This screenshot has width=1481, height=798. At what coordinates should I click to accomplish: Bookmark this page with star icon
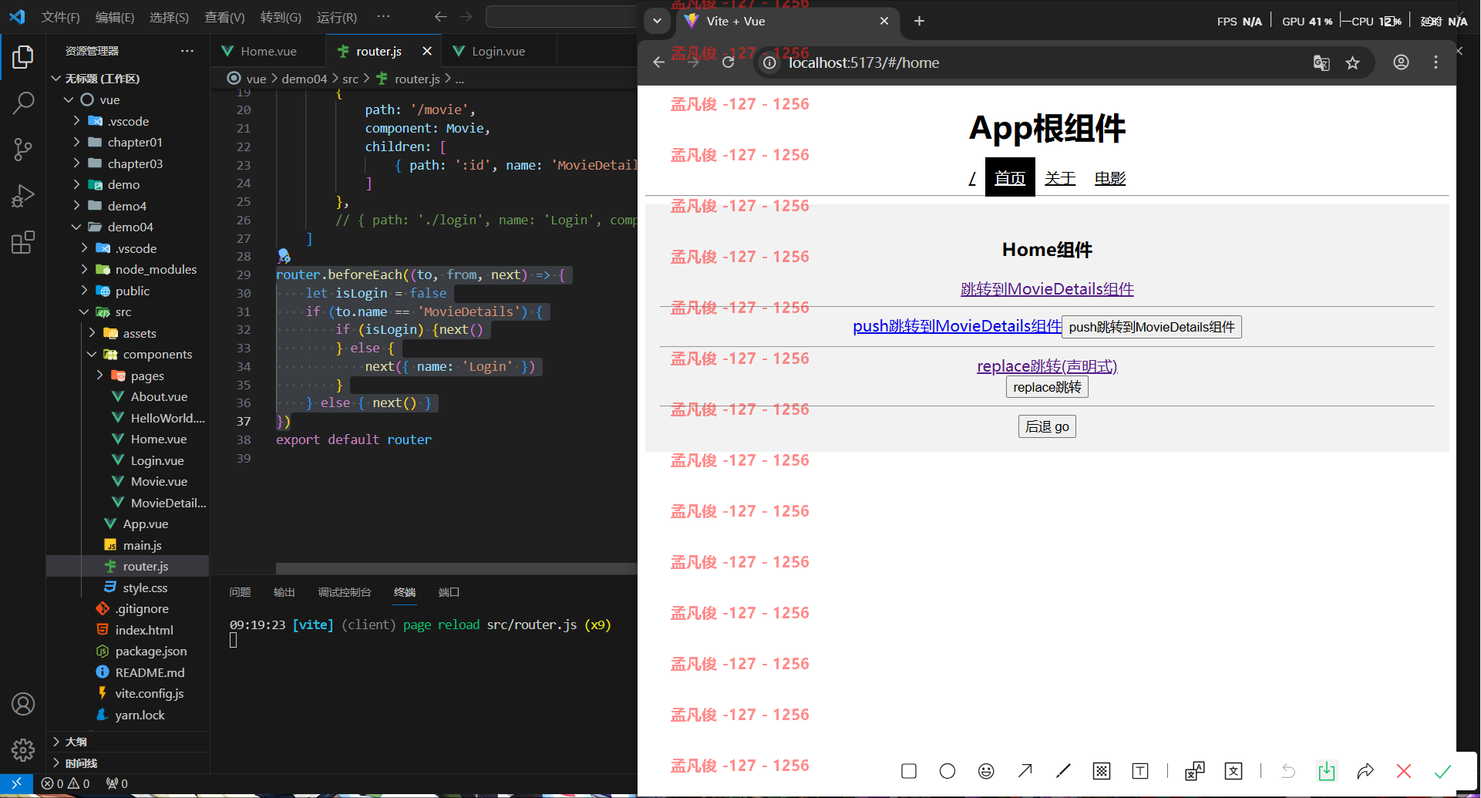[x=1352, y=62]
